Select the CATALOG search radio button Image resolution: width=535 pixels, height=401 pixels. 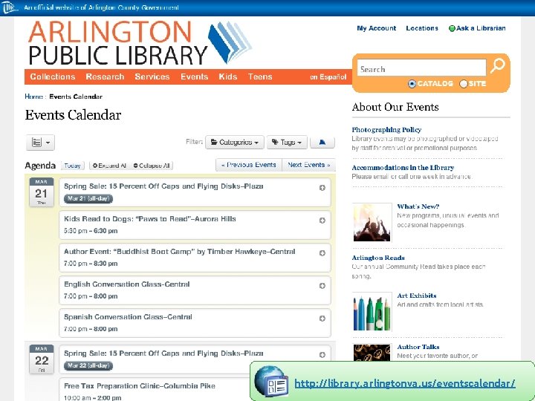[x=412, y=83]
